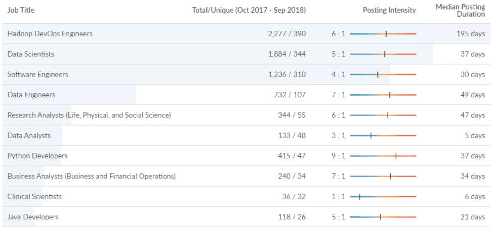Click the 195 days duration value
Viewport: 493px width, 230px height.
471,34
